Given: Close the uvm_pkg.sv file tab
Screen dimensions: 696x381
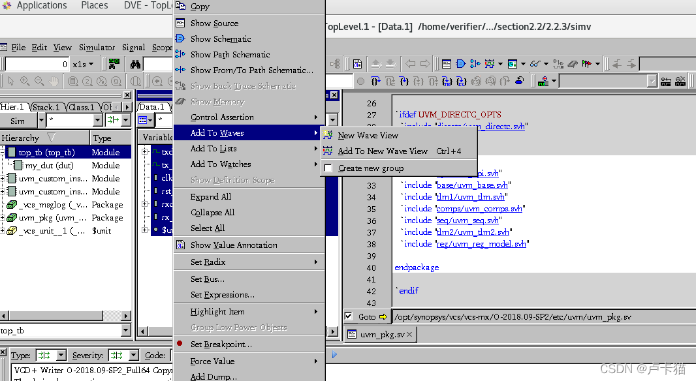Looking at the screenshot, I should click(x=409, y=335).
